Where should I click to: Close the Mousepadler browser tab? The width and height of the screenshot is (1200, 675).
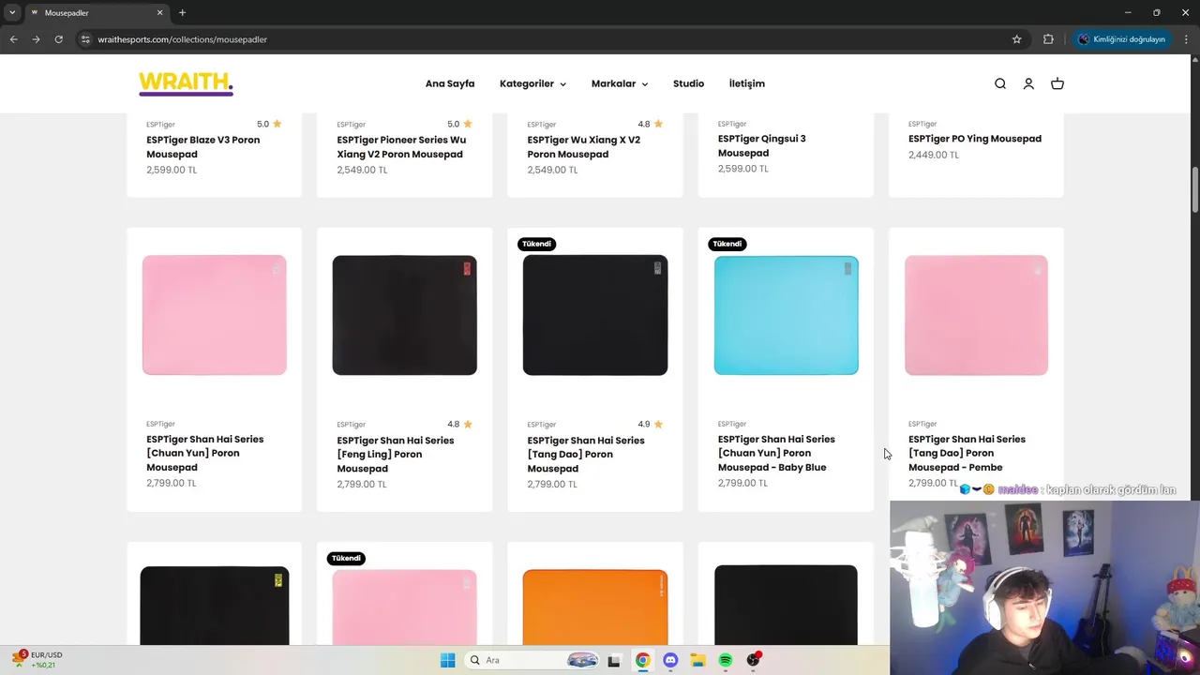159,13
